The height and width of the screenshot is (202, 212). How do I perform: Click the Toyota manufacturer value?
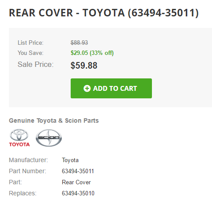[70, 160]
